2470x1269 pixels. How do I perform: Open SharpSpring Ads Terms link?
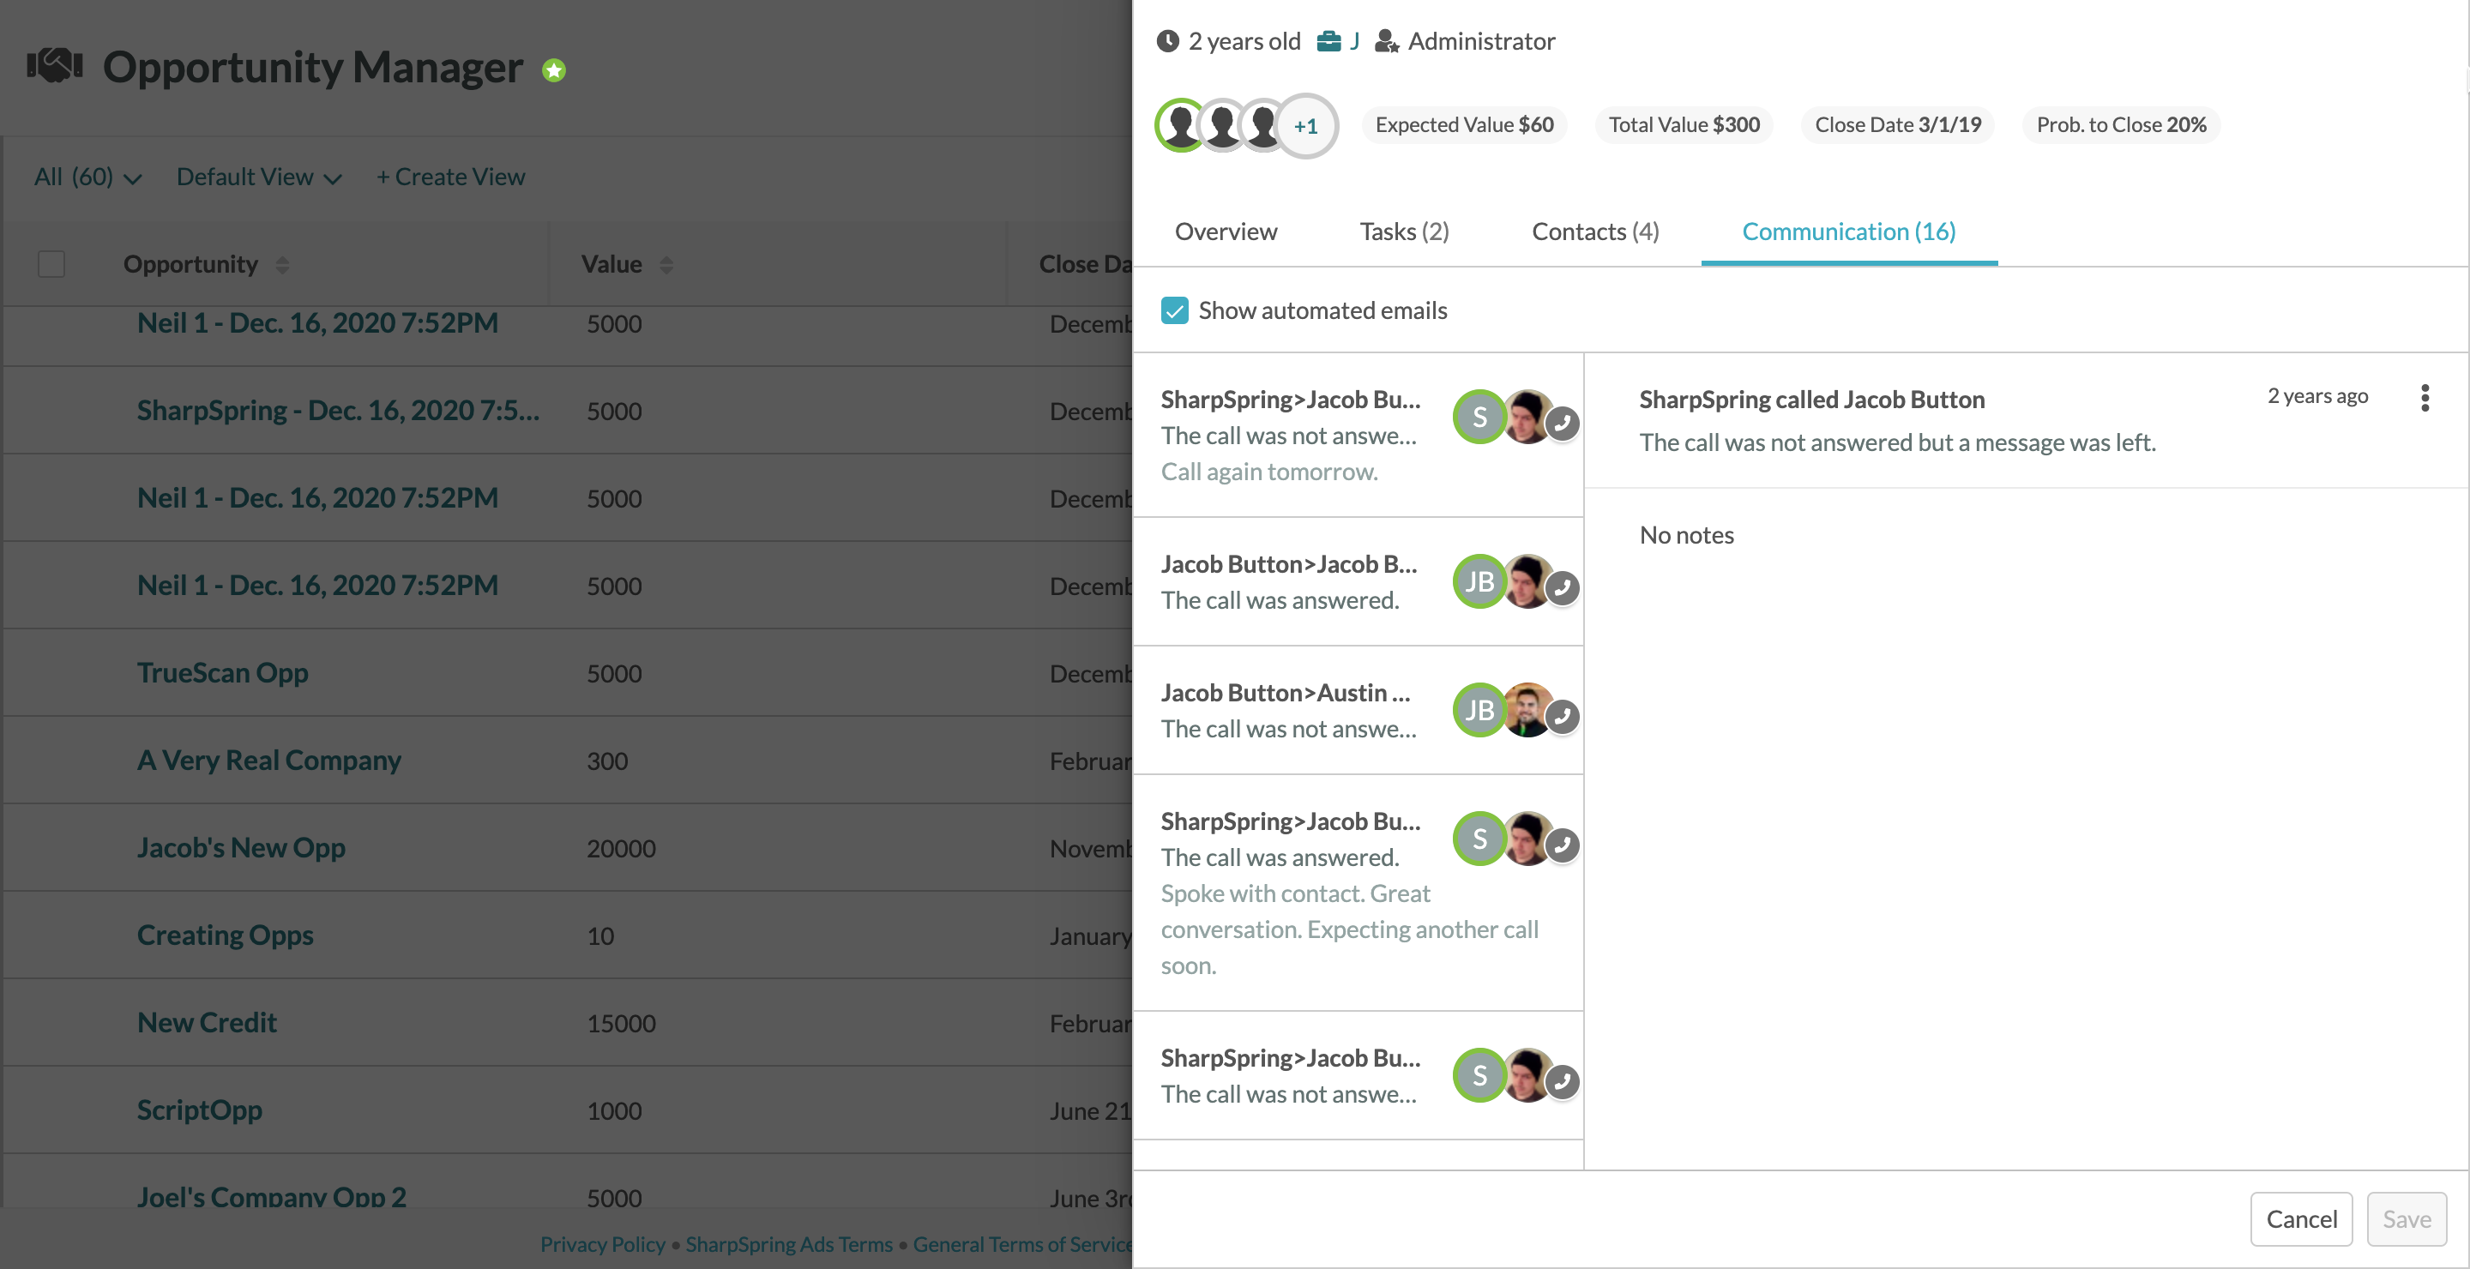[x=788, y=1244]
